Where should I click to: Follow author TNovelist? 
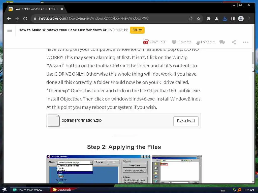point(137,30)
